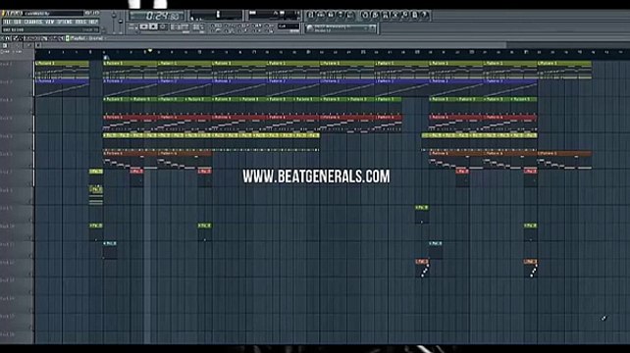630x353 pixels.
Task: Select the first teal clip on Track 11
Action: 110,250
